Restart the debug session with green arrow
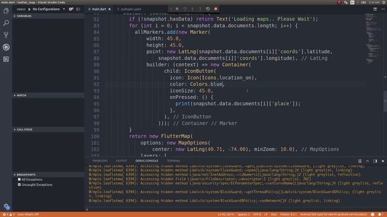The width and height of the screenshot is (387, 217). tap(208, 9)
